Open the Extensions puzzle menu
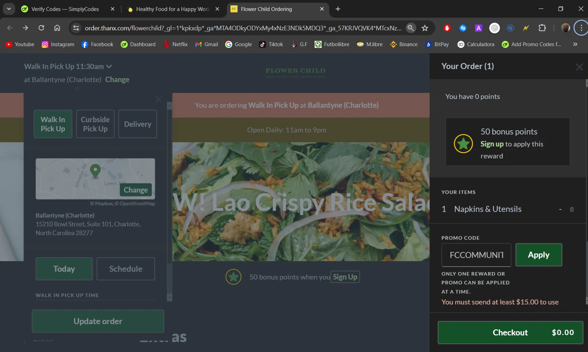The image size is (588, 352). tap(542, 28)
